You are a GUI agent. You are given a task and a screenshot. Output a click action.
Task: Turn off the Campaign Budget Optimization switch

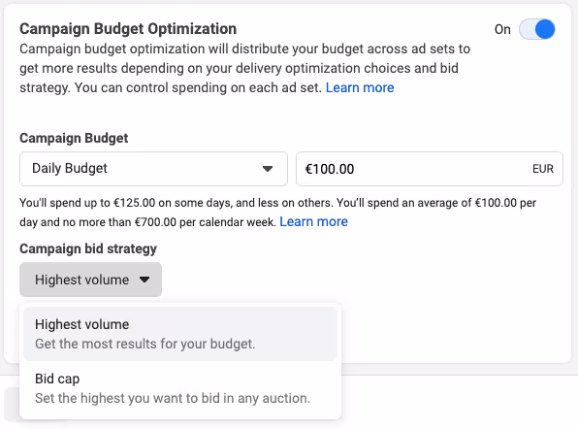[x=536, y=29]
